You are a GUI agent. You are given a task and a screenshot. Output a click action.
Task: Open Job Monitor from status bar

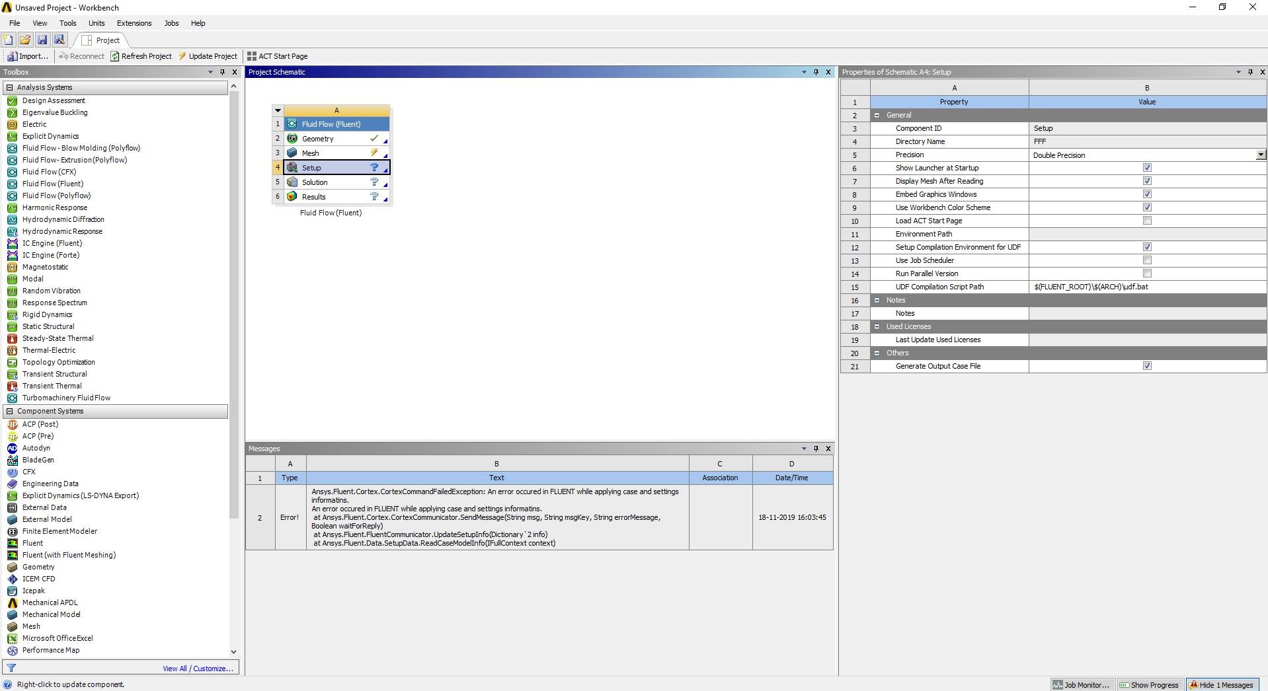(x=1082, y=685)
